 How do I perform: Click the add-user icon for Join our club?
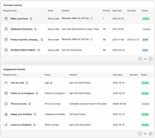(6, 83)
